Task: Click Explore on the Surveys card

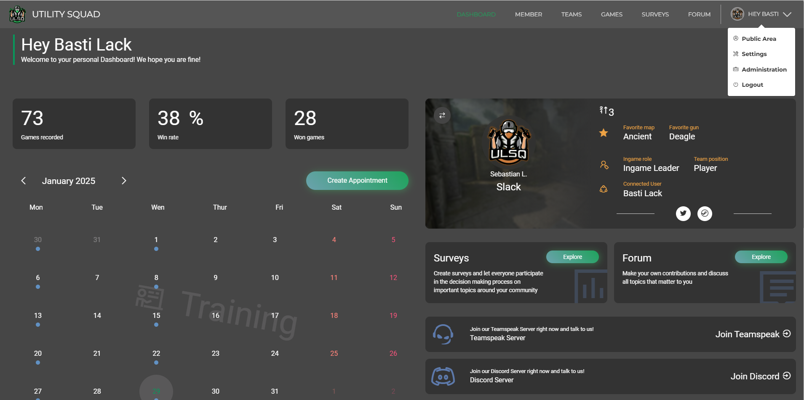Action: [x=572, y=257]
